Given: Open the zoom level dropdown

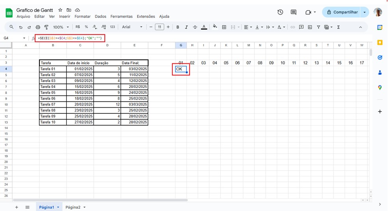Looking at the screenshot, I should pyautogui.click(x=61, y=27).
